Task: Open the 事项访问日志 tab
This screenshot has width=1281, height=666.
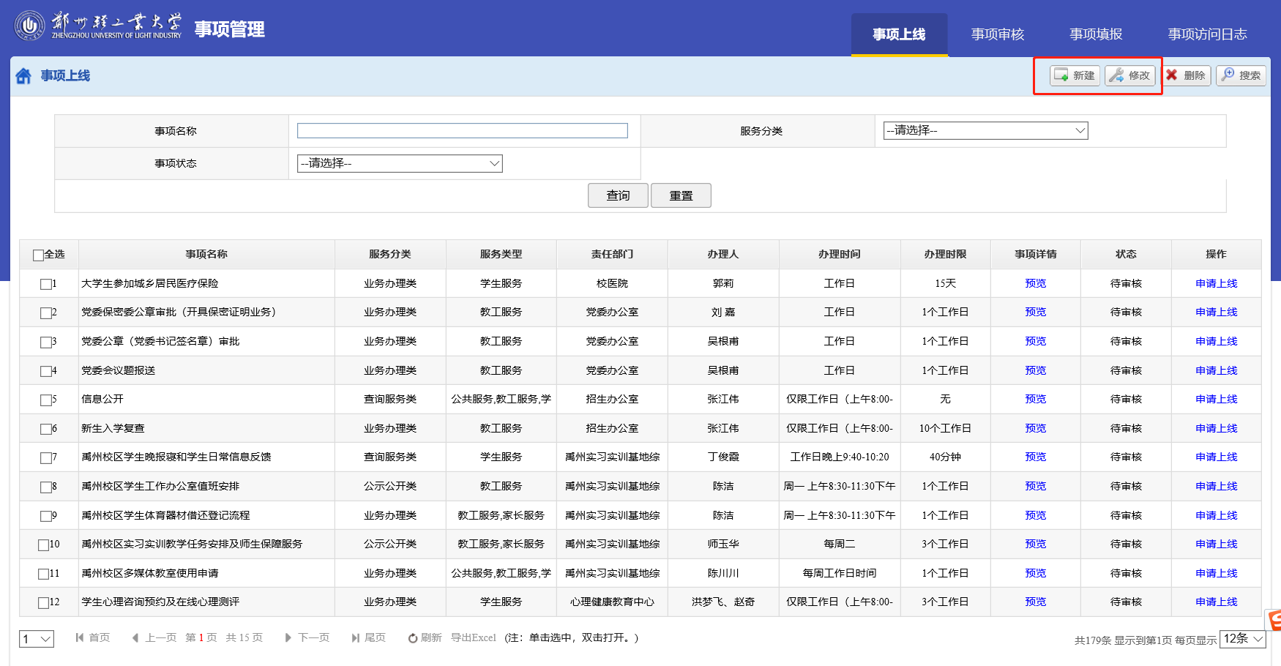Action: (1207, 34)
